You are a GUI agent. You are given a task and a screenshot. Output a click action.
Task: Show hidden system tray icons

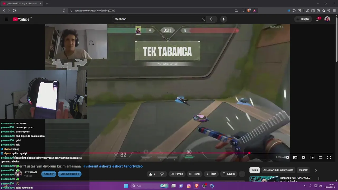click(304, 186)
